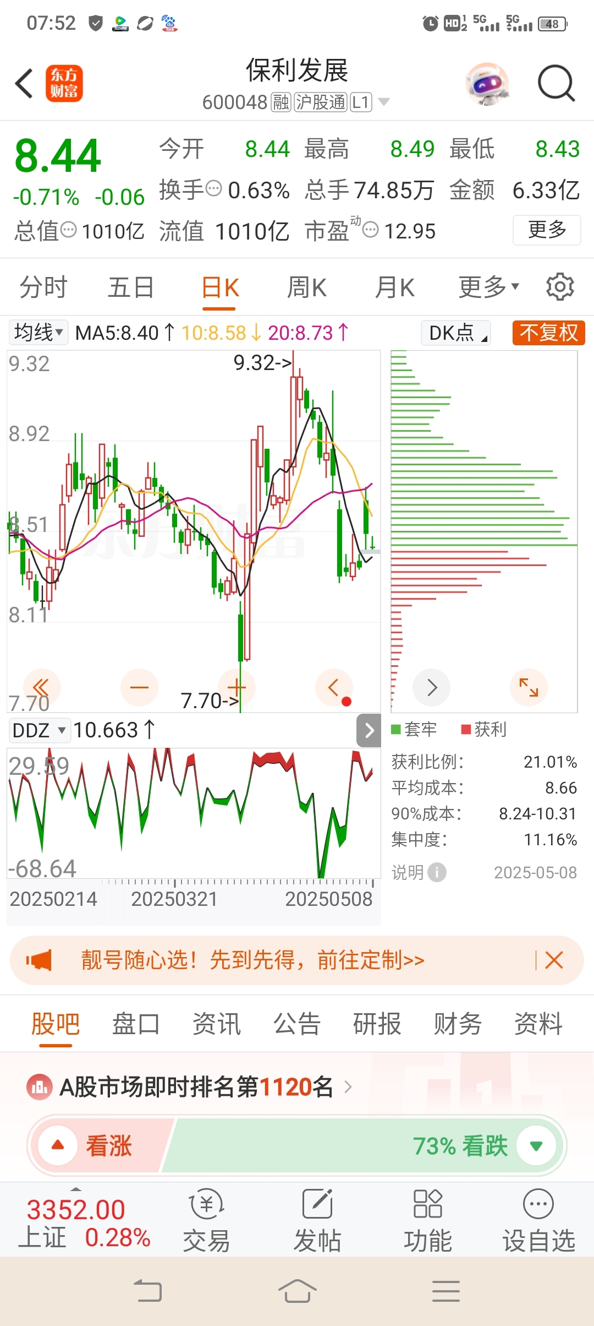This screenshot has height=1326, width=594.
Task: Open 财务 tab
Action: pos(458,1024)
